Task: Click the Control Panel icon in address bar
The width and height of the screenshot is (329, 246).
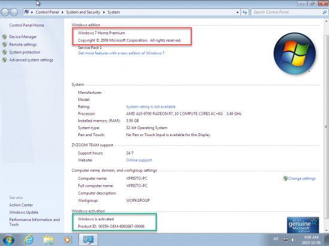Action: (x=27, y=12)
